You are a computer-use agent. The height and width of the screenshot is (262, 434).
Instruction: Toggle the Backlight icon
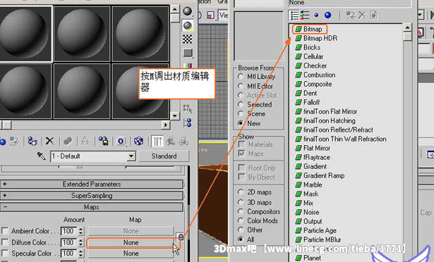coord(188,25)
